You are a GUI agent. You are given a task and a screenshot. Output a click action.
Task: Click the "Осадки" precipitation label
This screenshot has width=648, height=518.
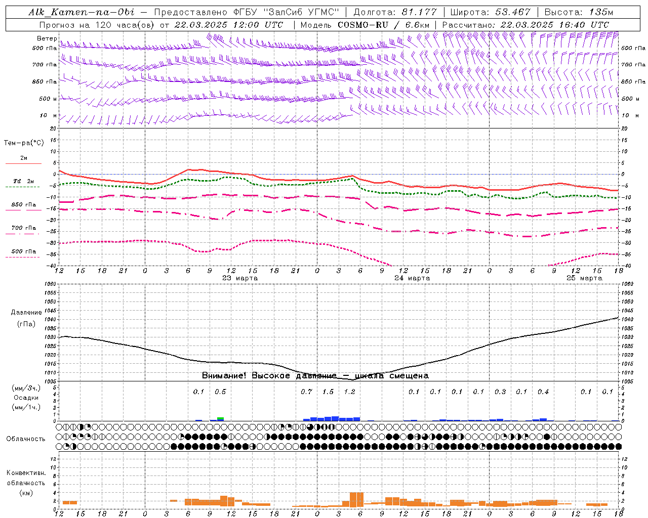tap(26, 398)
